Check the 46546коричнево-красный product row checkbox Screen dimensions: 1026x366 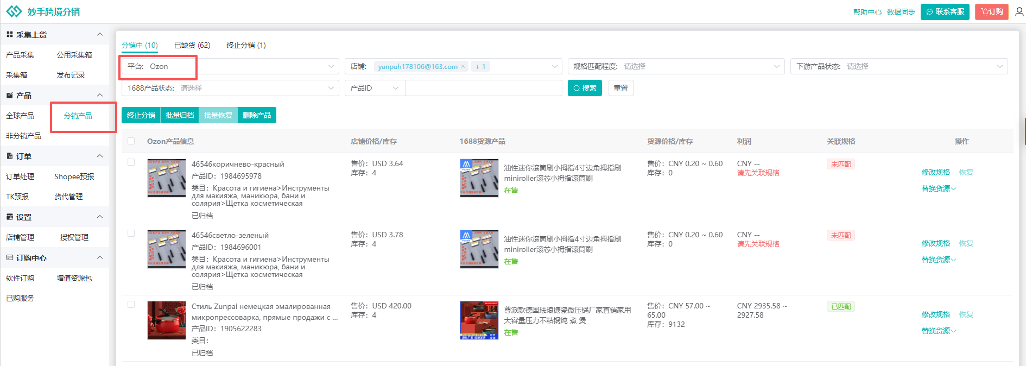point(131,162)
